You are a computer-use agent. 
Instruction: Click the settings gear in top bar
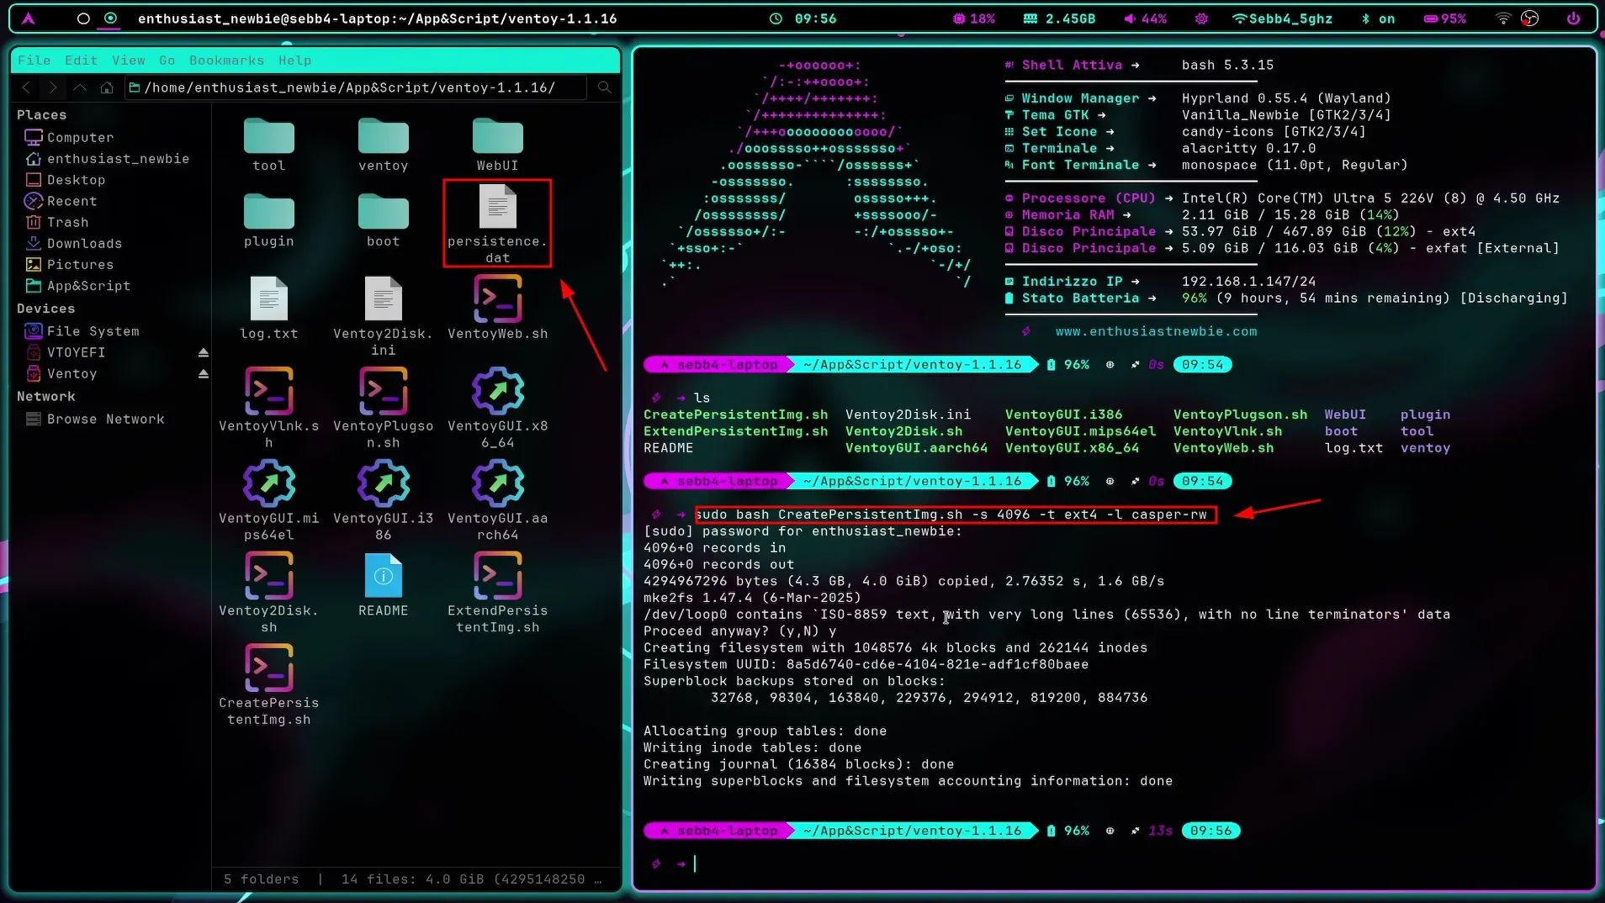tap(1201, 18)
